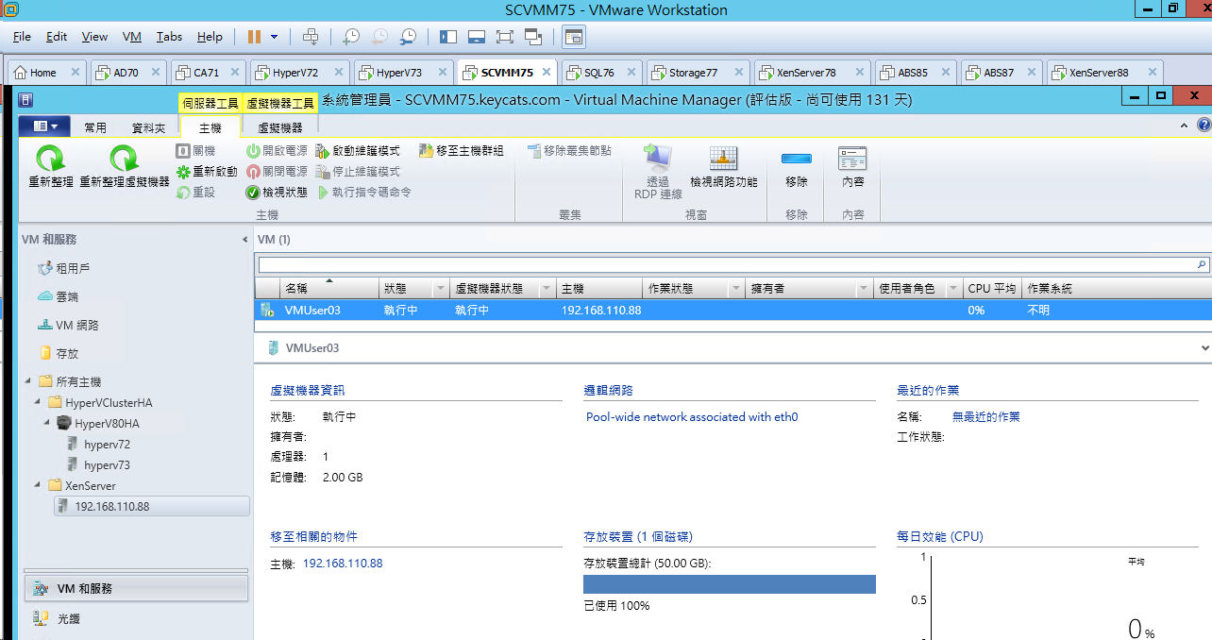Switch to the 常用 ribbon tab

coord(95,127)
